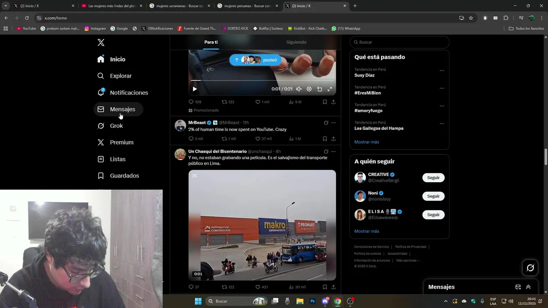The width and height of the screenshot is (548, 308).
Task: Compose new message in Mensajes drawer
Action: tap(518, 287)
